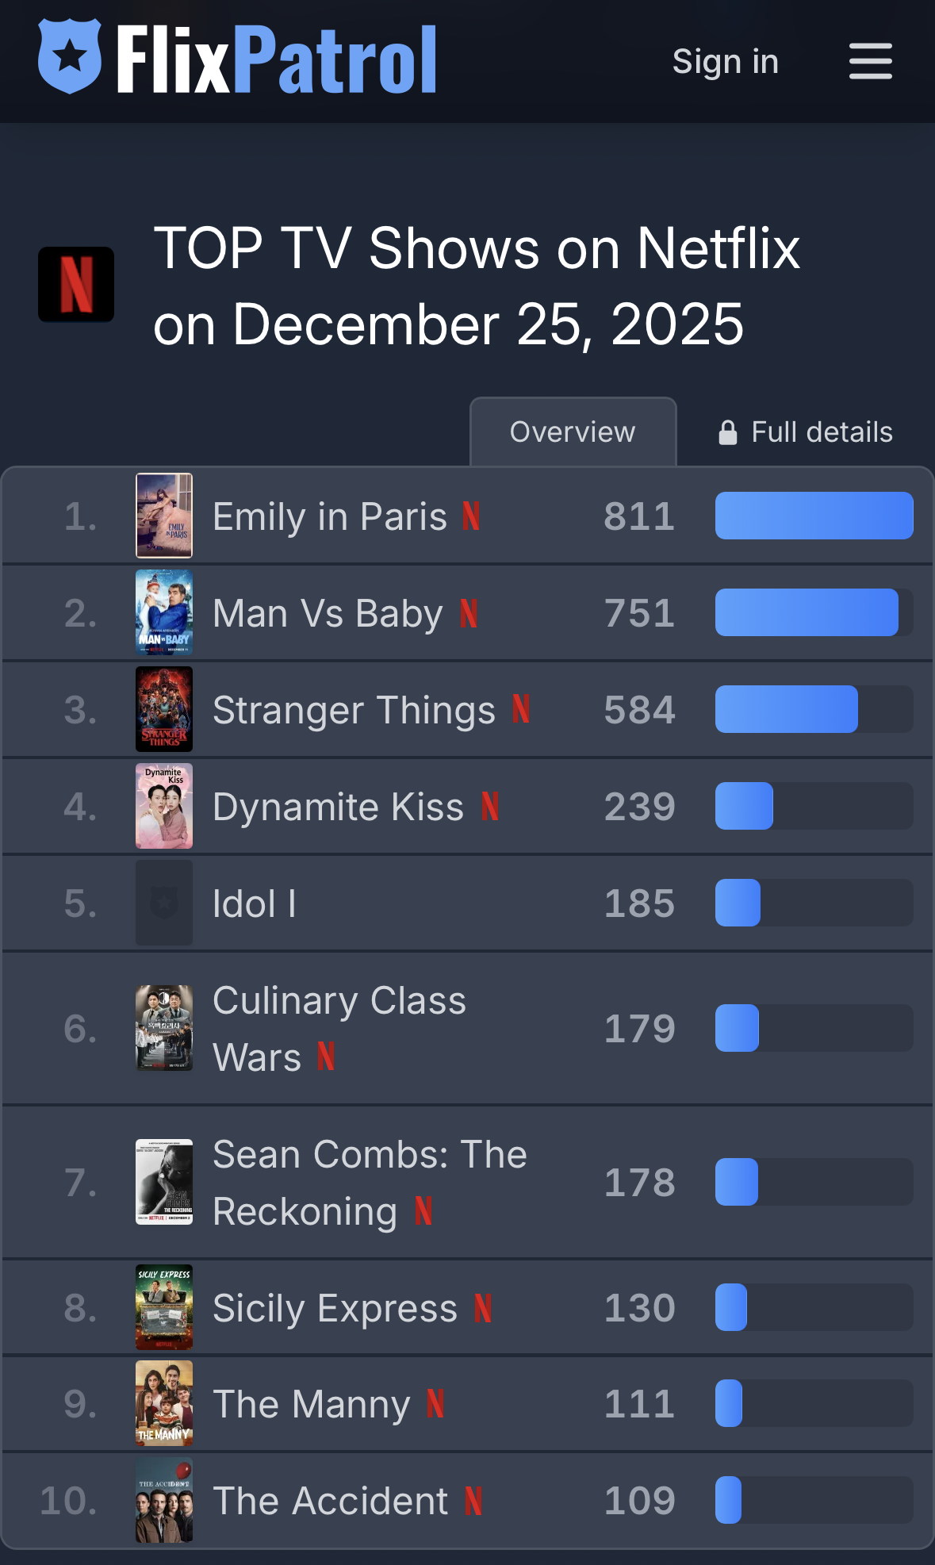This screenshot has width=935, height=1565.
Task: Open the hamburger menu icon
Action: [870, 61]
